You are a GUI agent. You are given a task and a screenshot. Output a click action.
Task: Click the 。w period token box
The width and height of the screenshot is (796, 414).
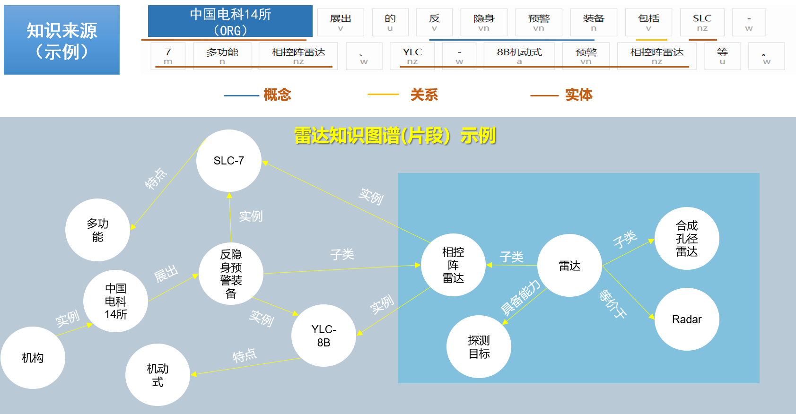[x=767, y=56]
